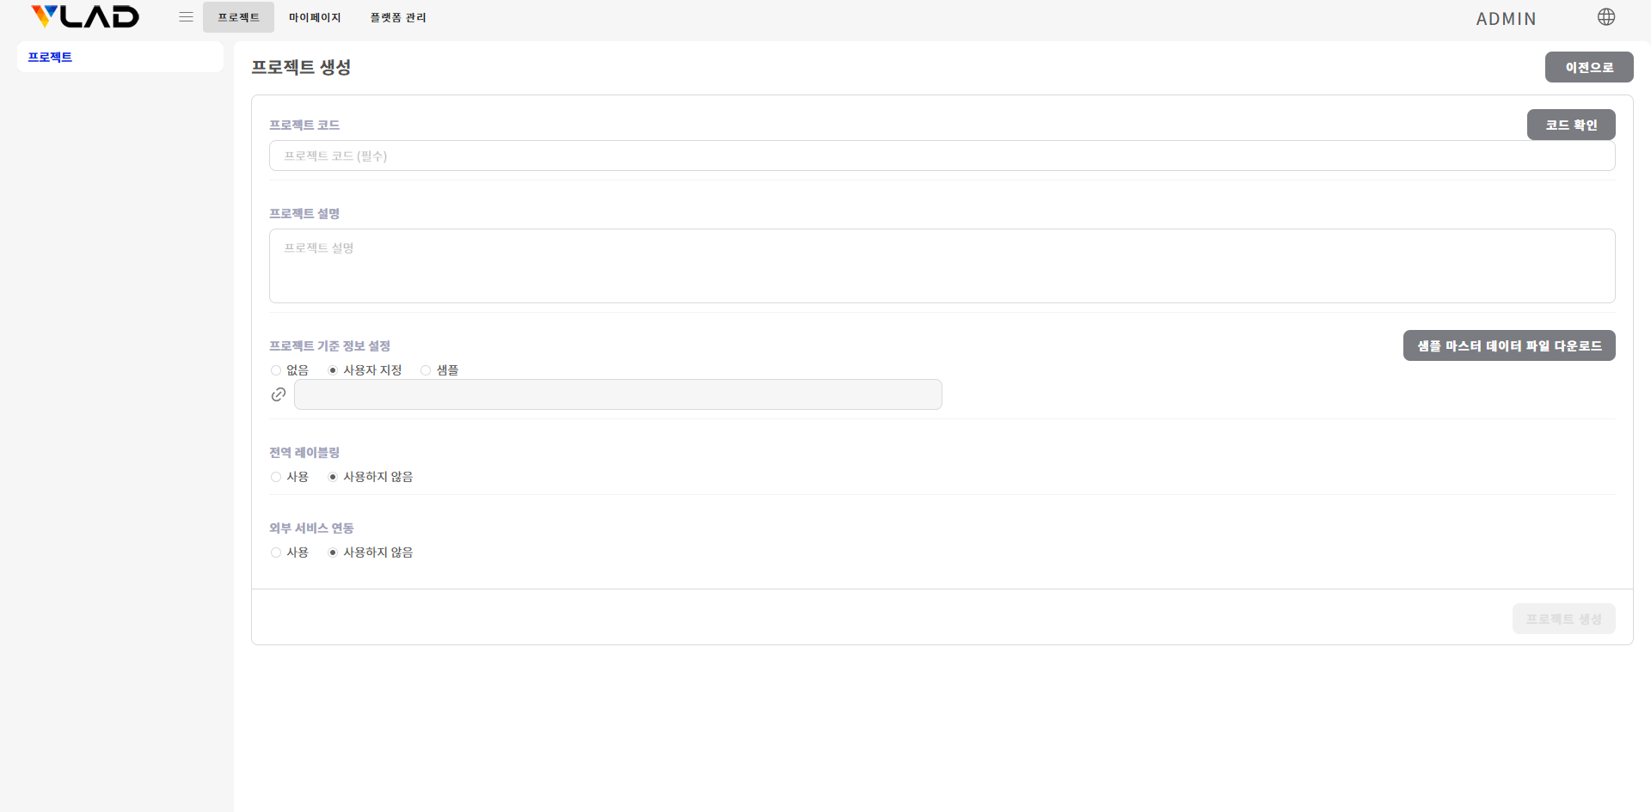Screen dimensions: 1651x812
Task: Select 사용자 지정 radio option
Action: coord(333,370)
